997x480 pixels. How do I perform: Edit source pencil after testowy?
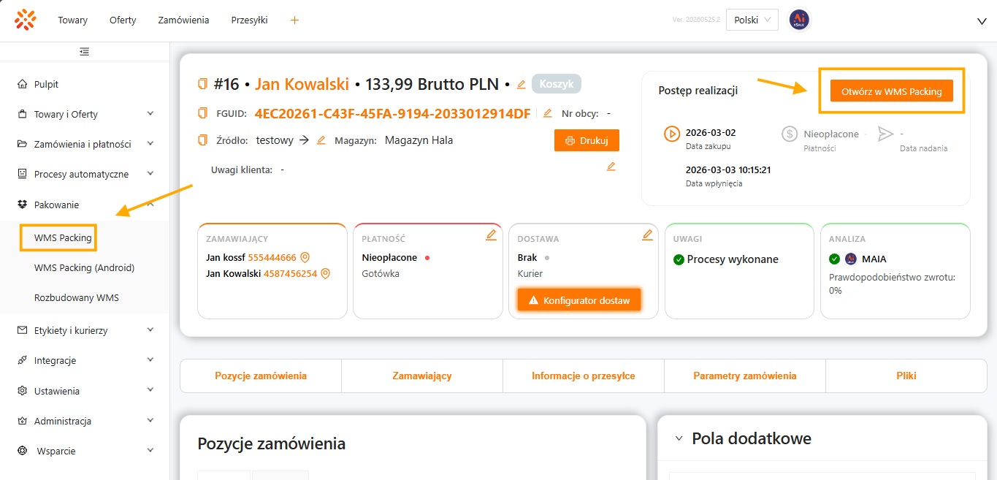321,140
